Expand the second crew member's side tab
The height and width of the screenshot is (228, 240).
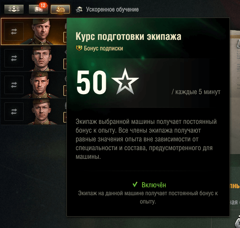coord(65,64)
